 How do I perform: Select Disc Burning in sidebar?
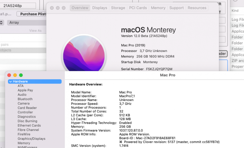pos(27,121)
